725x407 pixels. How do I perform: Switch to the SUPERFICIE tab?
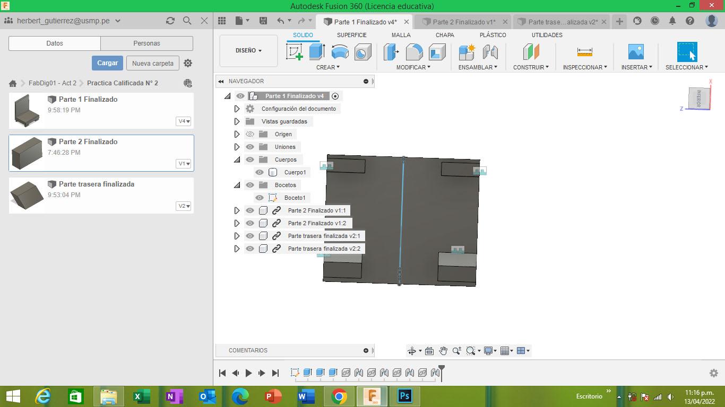pos(351,35)
